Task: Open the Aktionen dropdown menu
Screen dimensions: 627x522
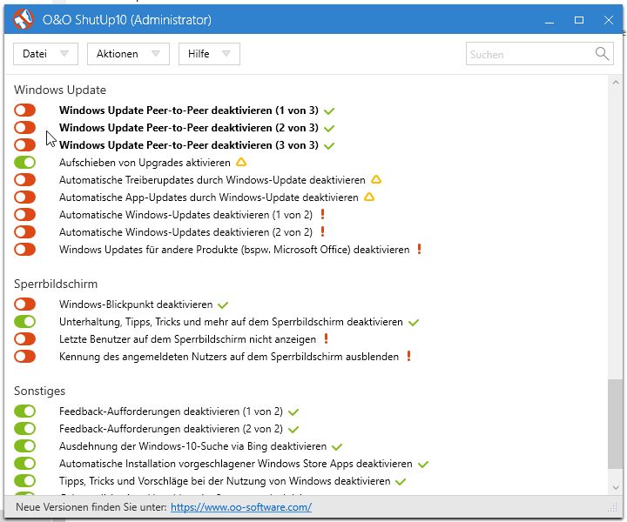Action: click(x=128, y=54)
